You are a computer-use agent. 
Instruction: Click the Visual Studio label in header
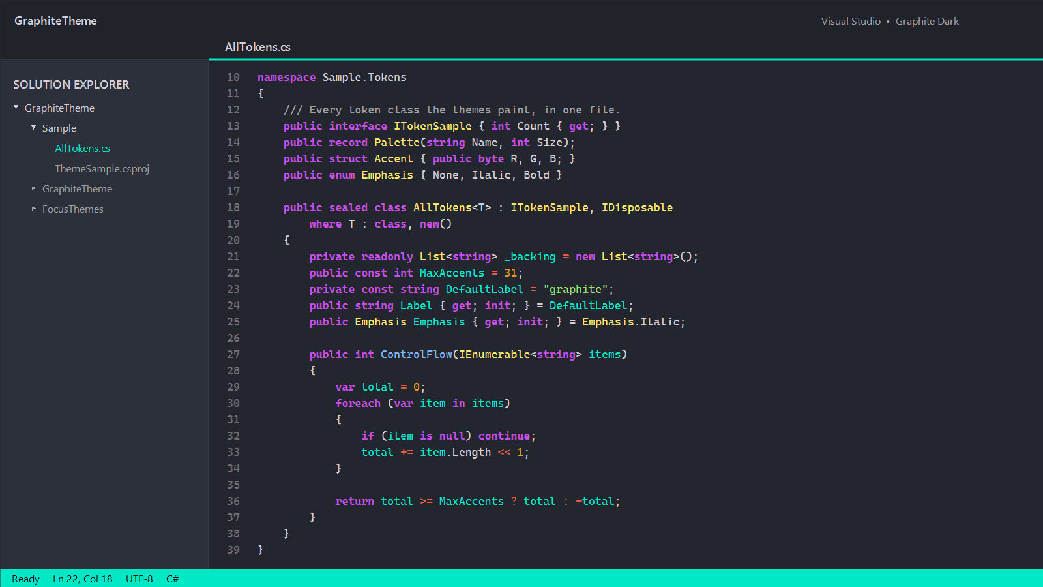point(851,22)
